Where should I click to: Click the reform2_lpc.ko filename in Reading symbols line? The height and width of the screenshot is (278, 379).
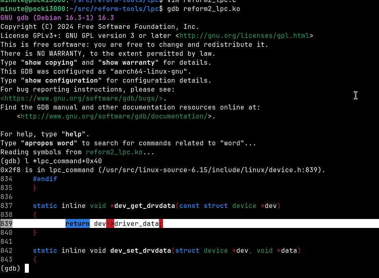click(x=114, y=152)
